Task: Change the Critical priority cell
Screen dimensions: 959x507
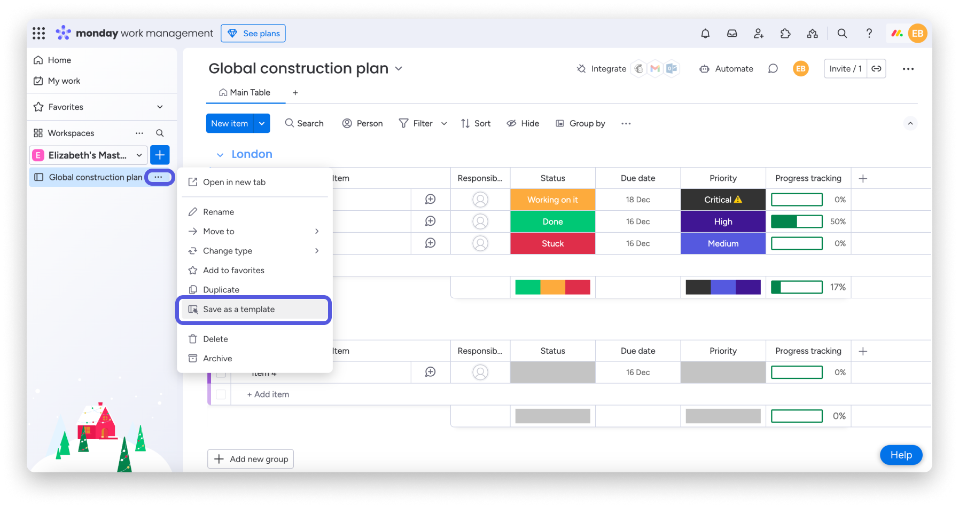Action: (x=723, y=200)
